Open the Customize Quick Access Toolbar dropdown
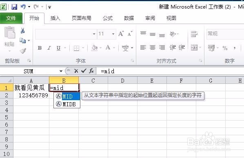 [49, 7]
